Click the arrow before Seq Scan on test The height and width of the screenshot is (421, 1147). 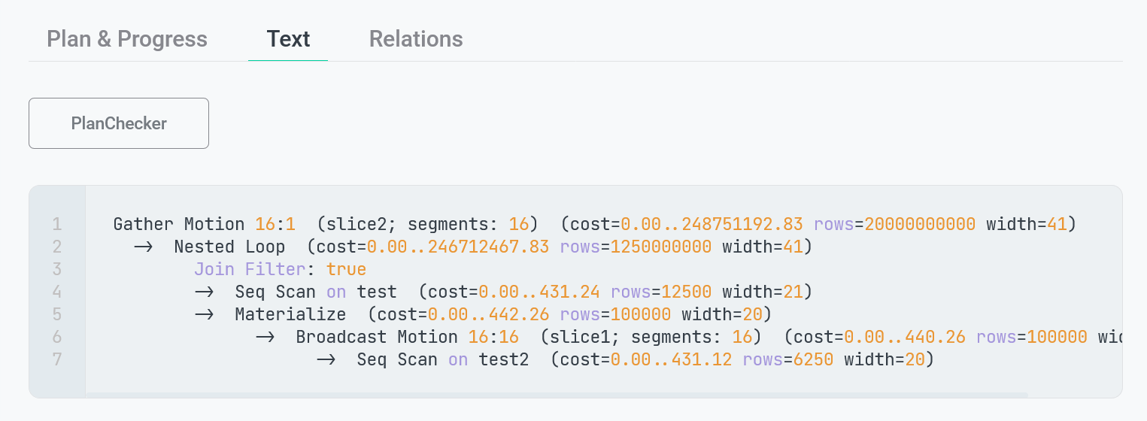(x=205, y=292)
